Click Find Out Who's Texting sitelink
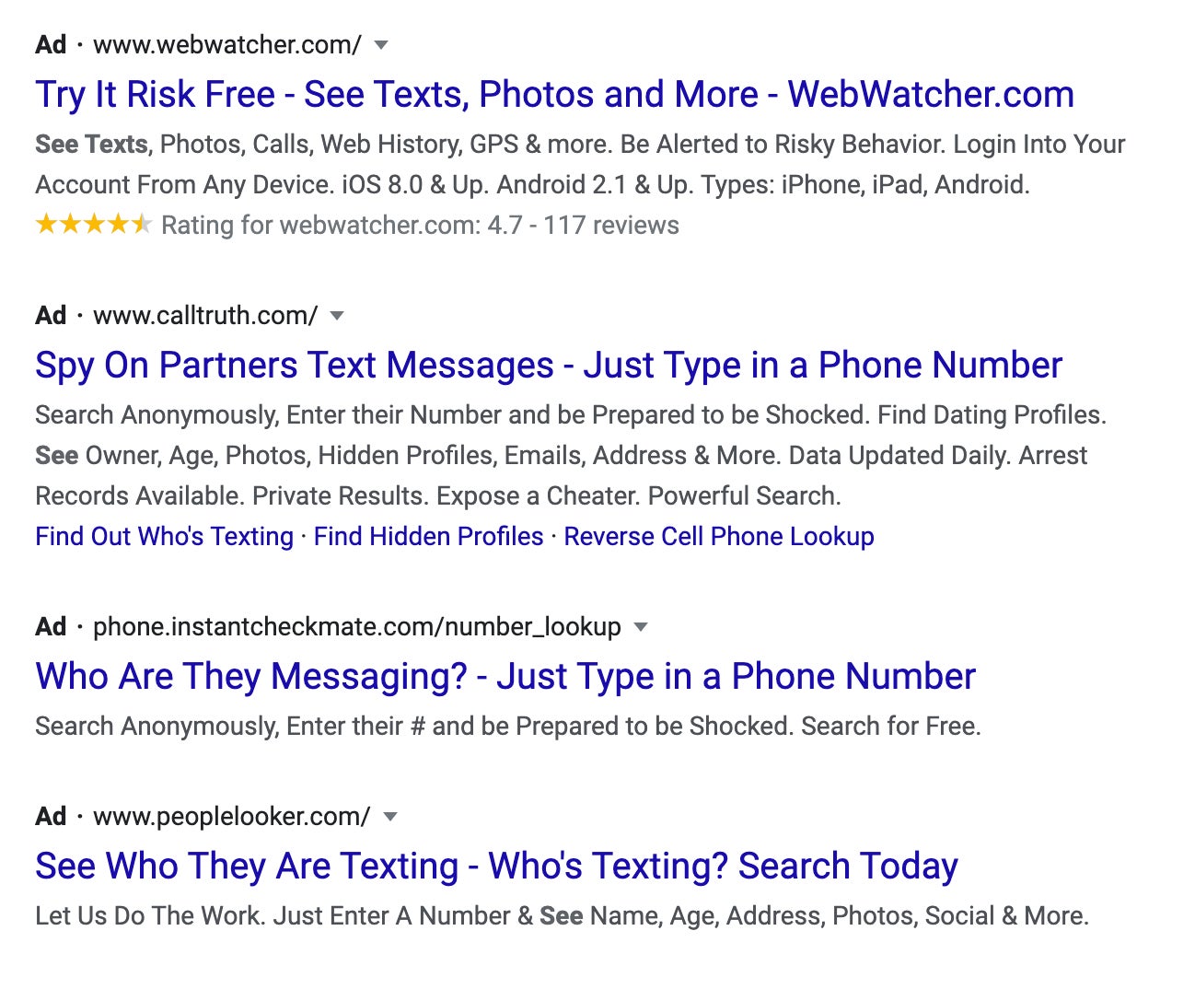This screenshot has height=989, width=1195. 163,536
